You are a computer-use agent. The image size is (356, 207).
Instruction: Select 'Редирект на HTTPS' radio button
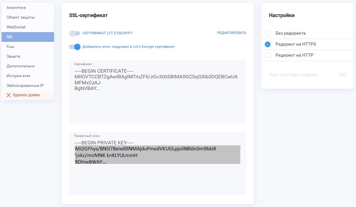pos(268,44)
